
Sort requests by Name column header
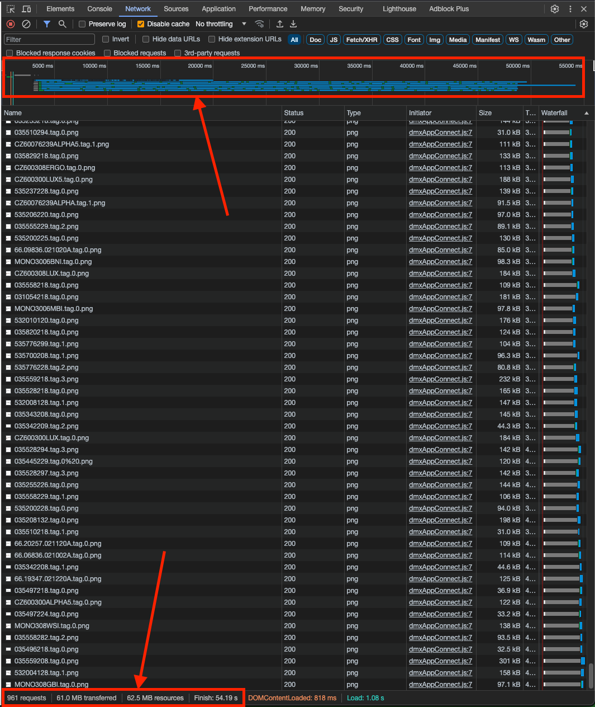tap(141, 113)
